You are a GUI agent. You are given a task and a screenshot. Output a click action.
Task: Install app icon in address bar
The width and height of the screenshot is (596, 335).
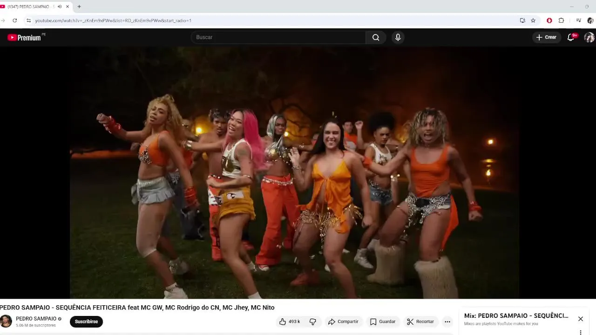coord(522,20)
